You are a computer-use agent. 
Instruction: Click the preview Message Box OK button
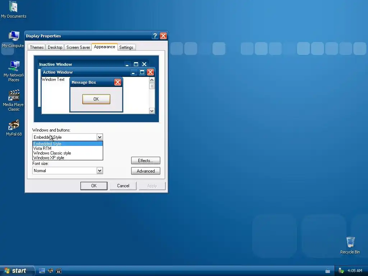[96, 99]
